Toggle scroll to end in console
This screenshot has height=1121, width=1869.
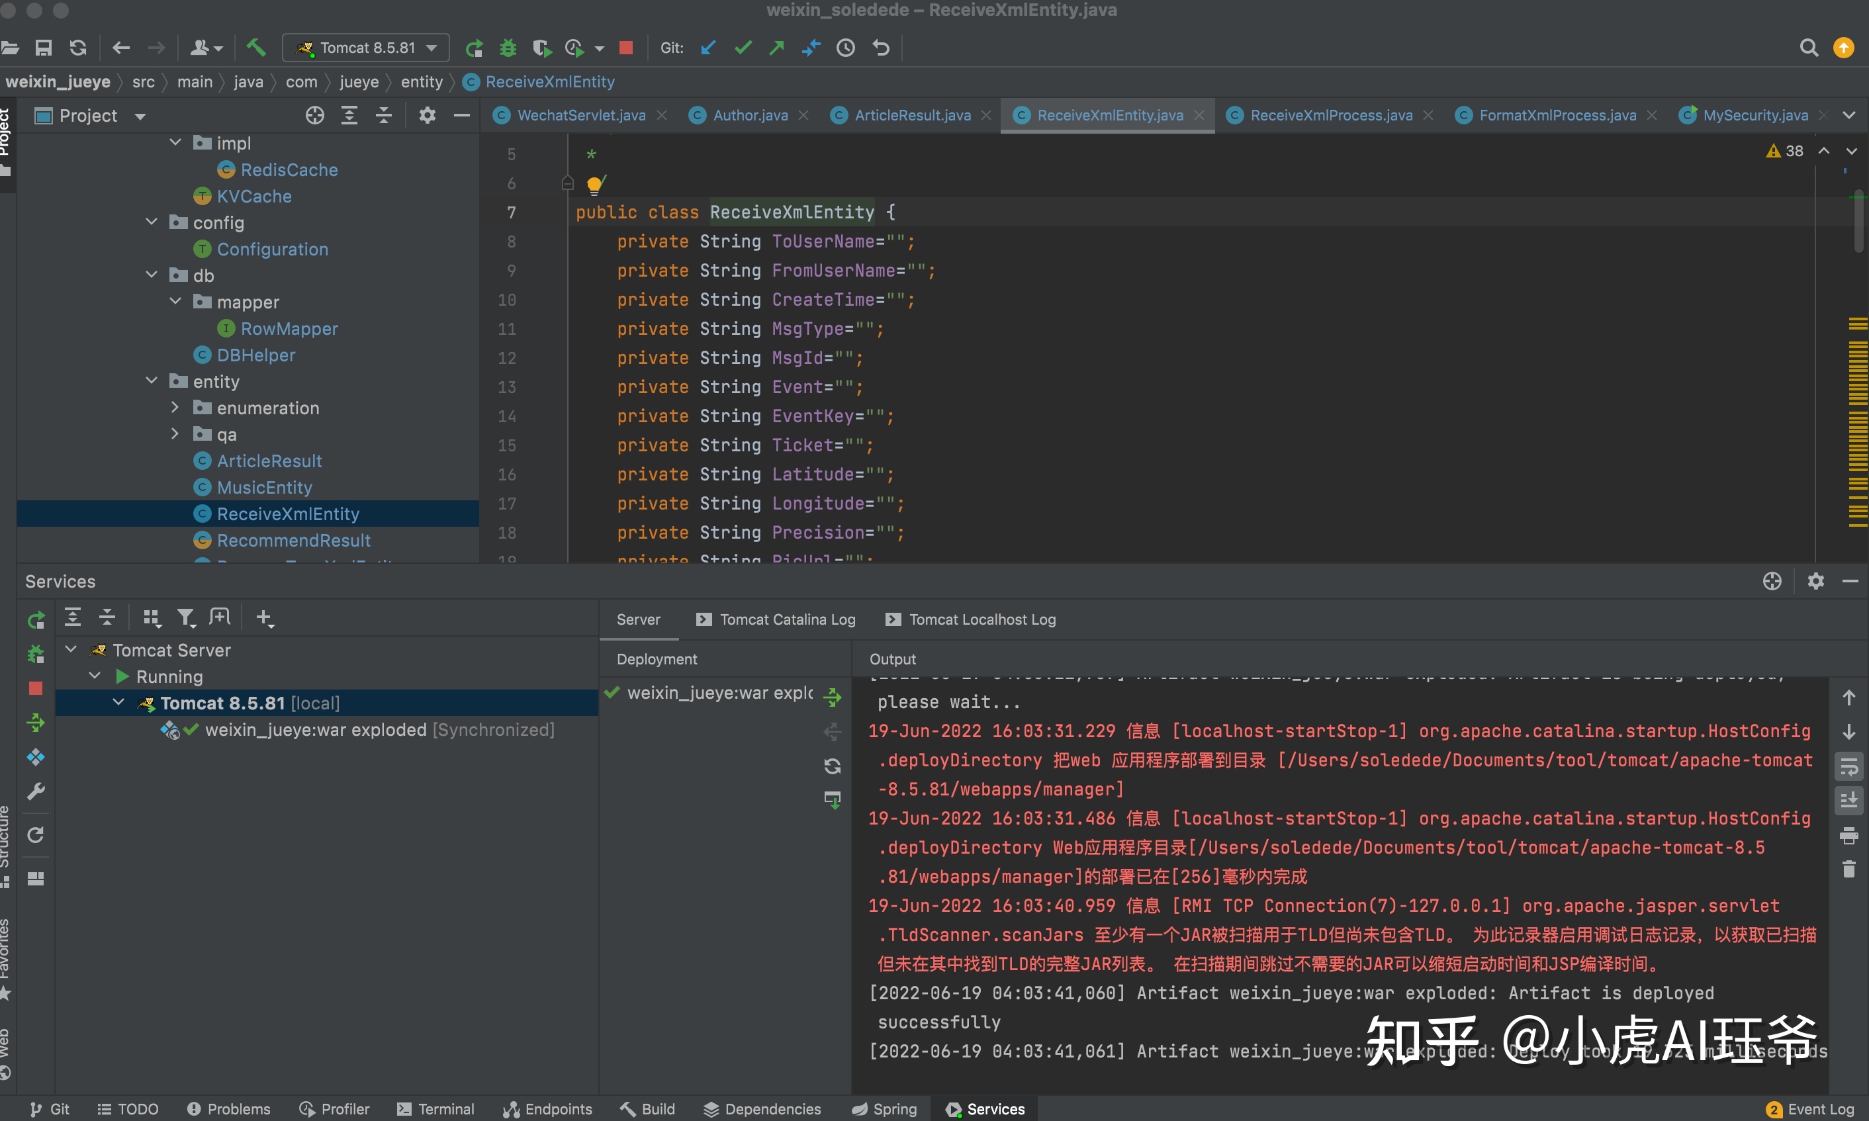coord(1848,801)
